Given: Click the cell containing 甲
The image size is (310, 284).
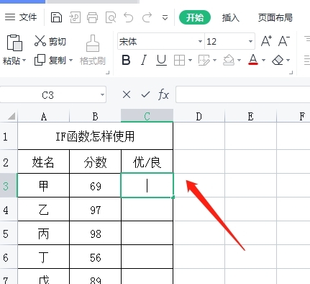Looking at the screenshot, I should (43, 185).
